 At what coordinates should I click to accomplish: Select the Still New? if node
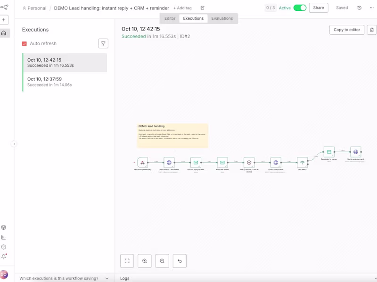pyautogui.click(x=303, y=163)
